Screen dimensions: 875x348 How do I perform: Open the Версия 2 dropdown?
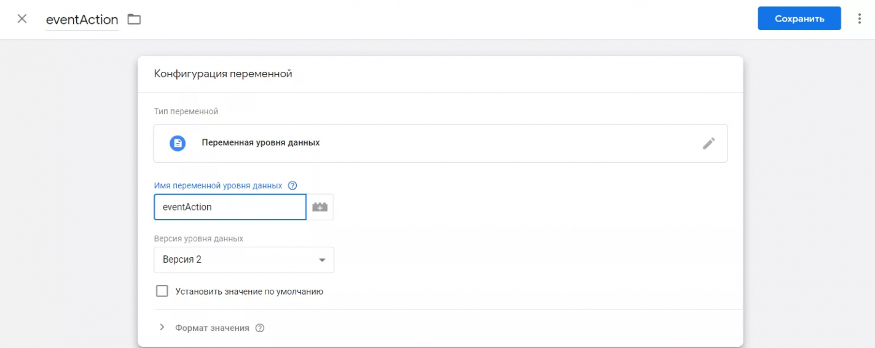(x=244, y=260)
